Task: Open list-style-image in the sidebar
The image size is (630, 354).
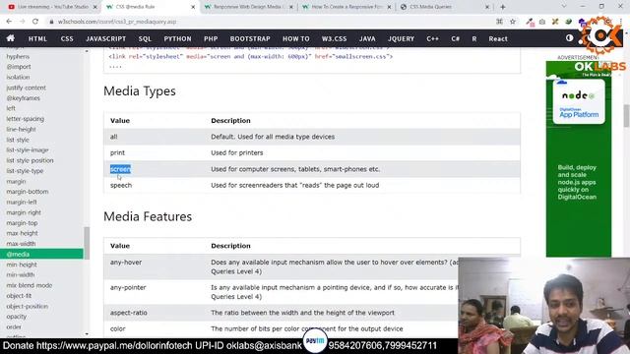Action: [28, 149]
